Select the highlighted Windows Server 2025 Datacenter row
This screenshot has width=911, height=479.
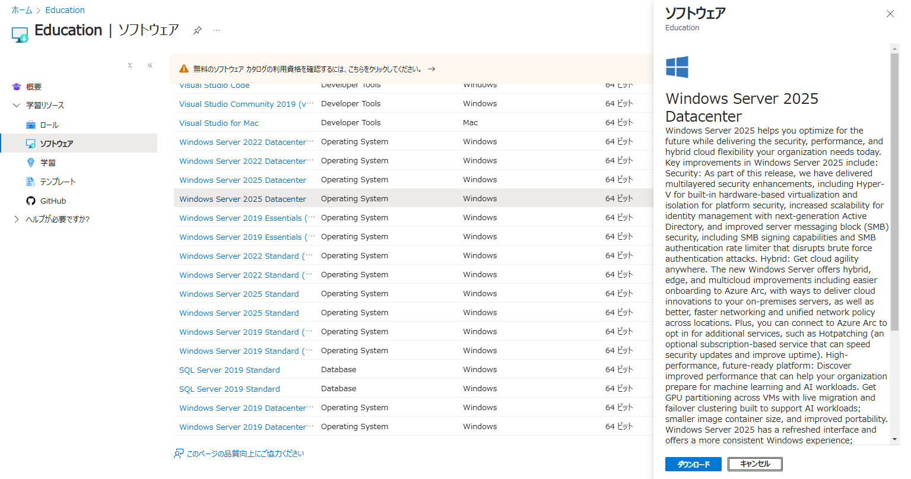413,199
